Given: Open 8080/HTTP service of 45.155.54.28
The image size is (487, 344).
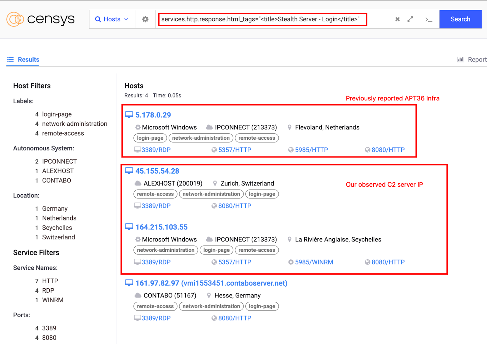Looking at the screenshot, I should tap(235, 205).
